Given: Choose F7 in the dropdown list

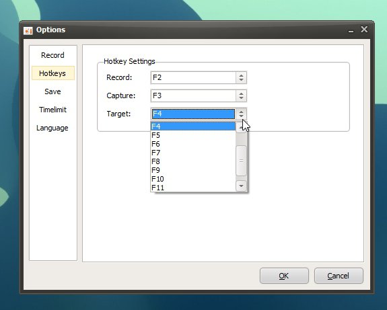Looking at the screenshot, I should [x=193, y=153].
